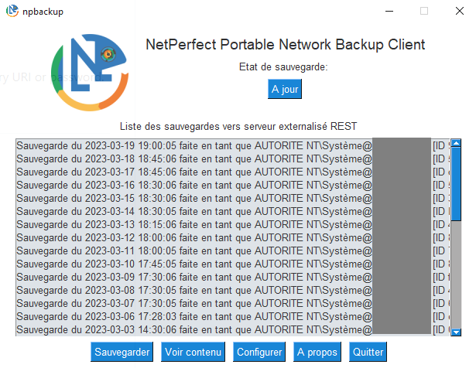Close the npbackup window
Screen dimensions: 476x368
click(x=460, y=12)
